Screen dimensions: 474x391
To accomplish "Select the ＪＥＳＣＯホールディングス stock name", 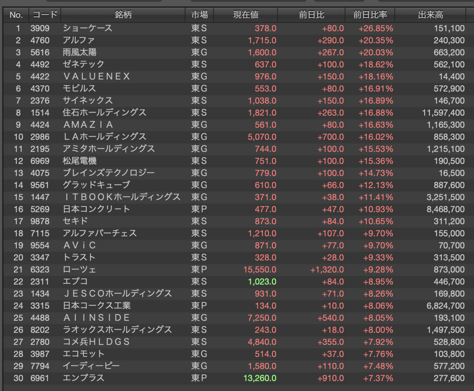I will point(117,294).
